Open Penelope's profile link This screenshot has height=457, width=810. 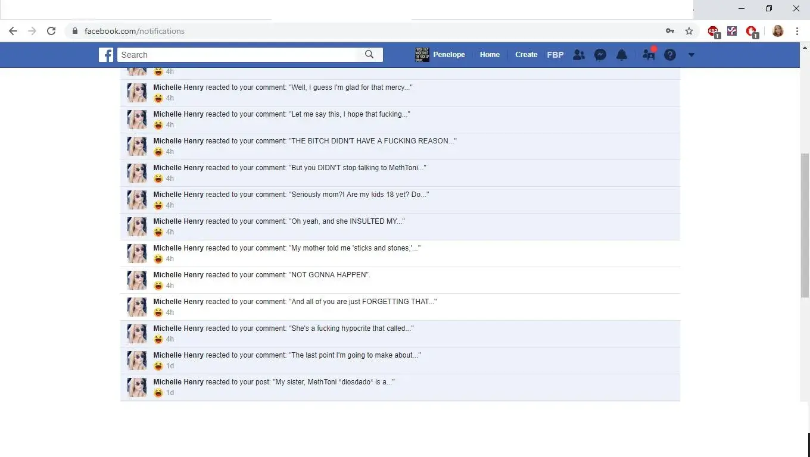click(x=448, y=55)
